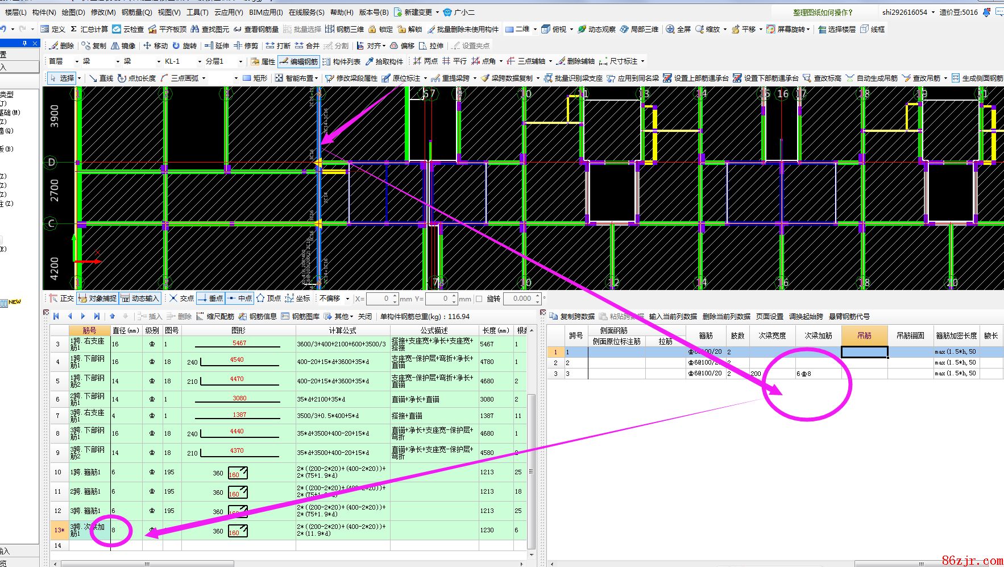Click the X coordinate input field

[381, 299]
